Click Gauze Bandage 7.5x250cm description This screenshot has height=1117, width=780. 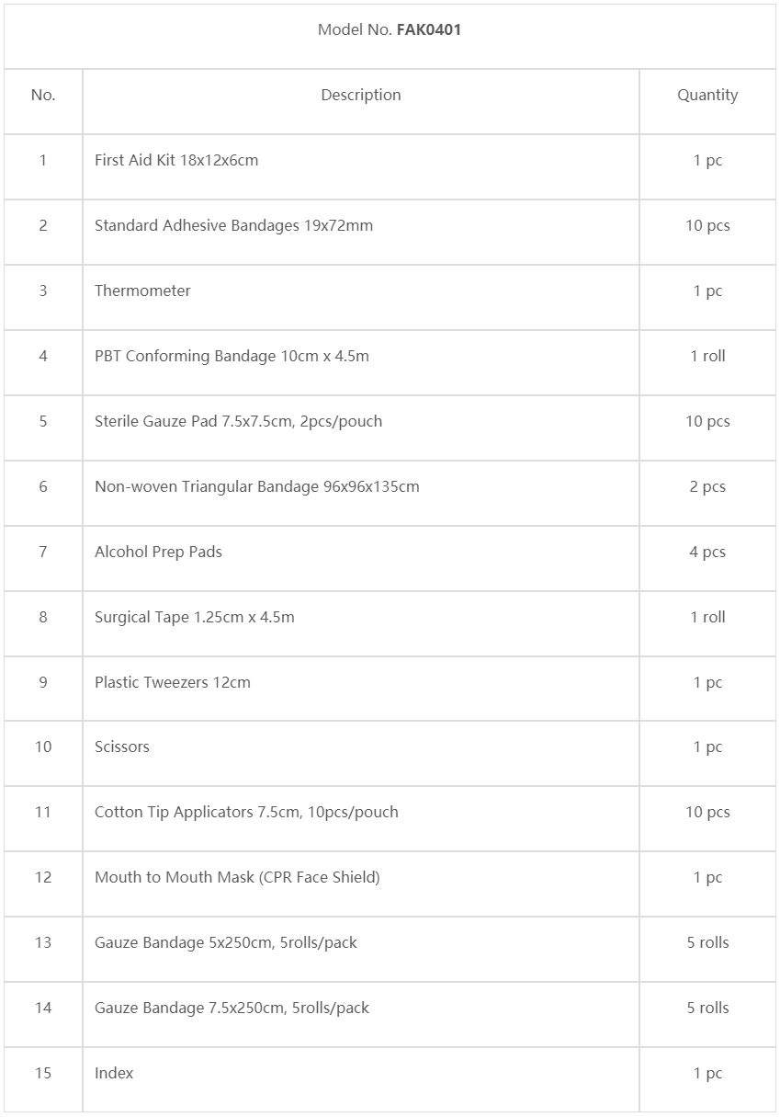point(232,1008)
